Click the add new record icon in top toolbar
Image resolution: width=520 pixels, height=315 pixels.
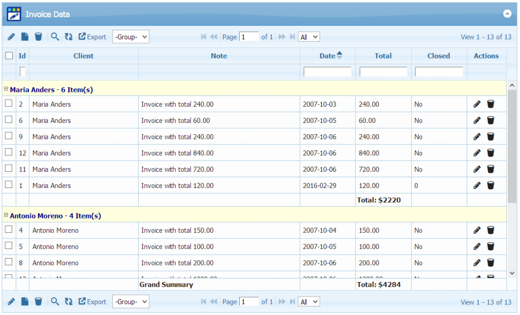pos(24,37)
